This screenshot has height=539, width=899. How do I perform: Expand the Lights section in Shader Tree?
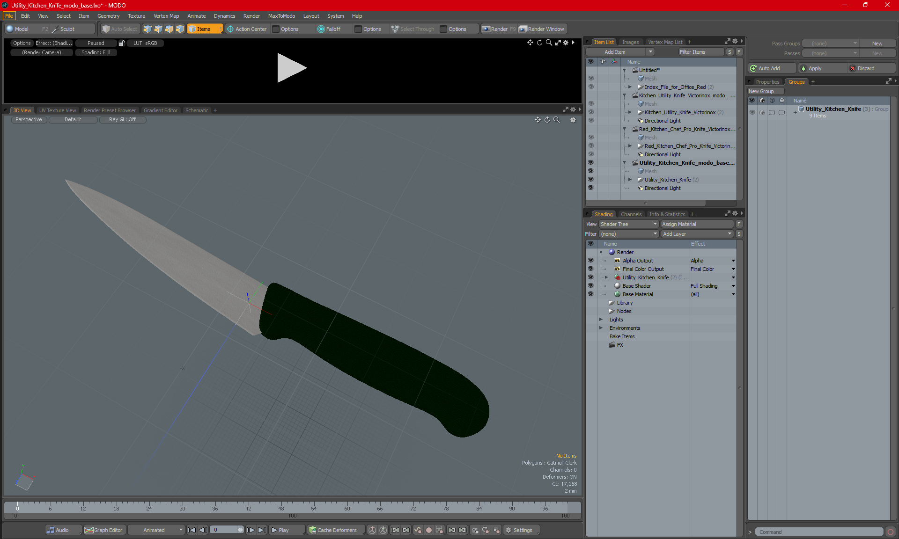coord(601,319)
